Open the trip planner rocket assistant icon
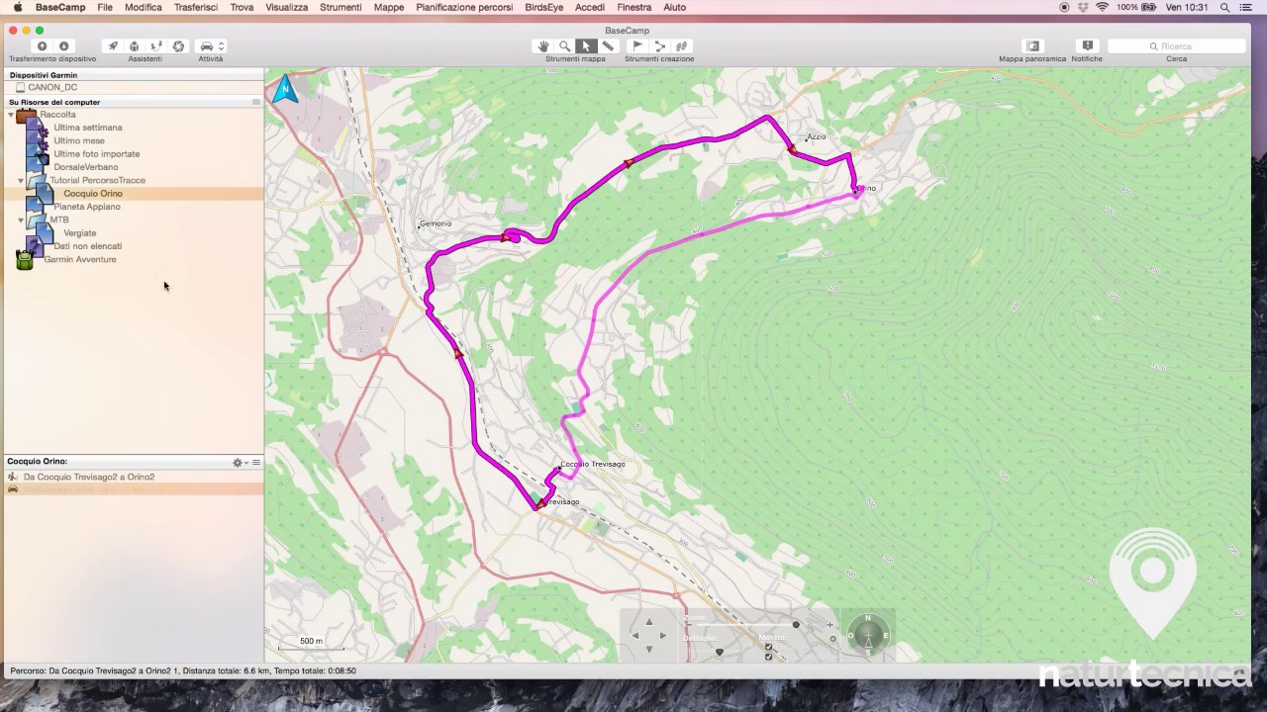The width and height of the screenshot is (1267, 712). point(113,45)
